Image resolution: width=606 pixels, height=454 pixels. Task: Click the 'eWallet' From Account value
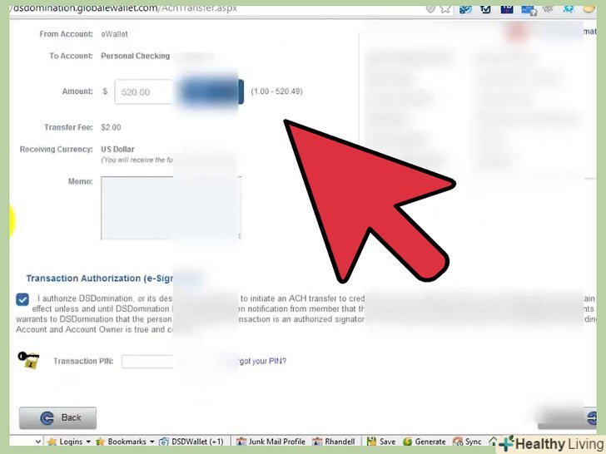[114, 34]
